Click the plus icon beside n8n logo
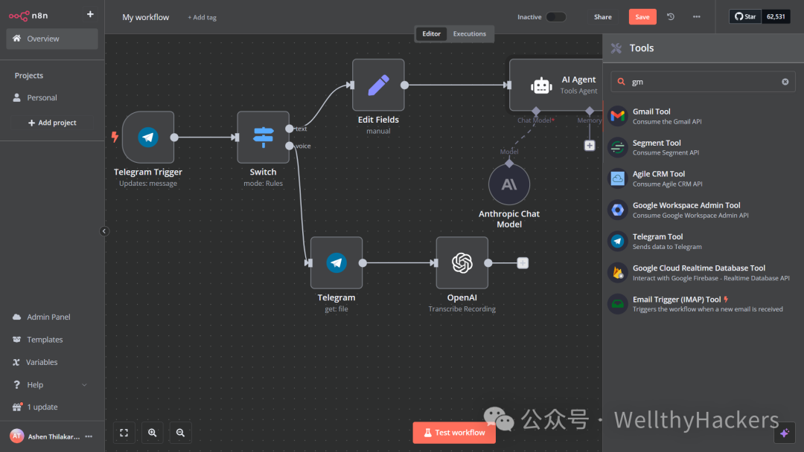Screen dimensions: 804x452 click(90, 14)
